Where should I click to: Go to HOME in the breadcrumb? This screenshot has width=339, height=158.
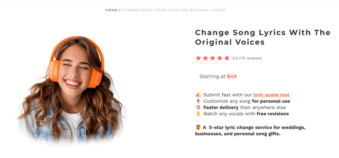(112, 10)
